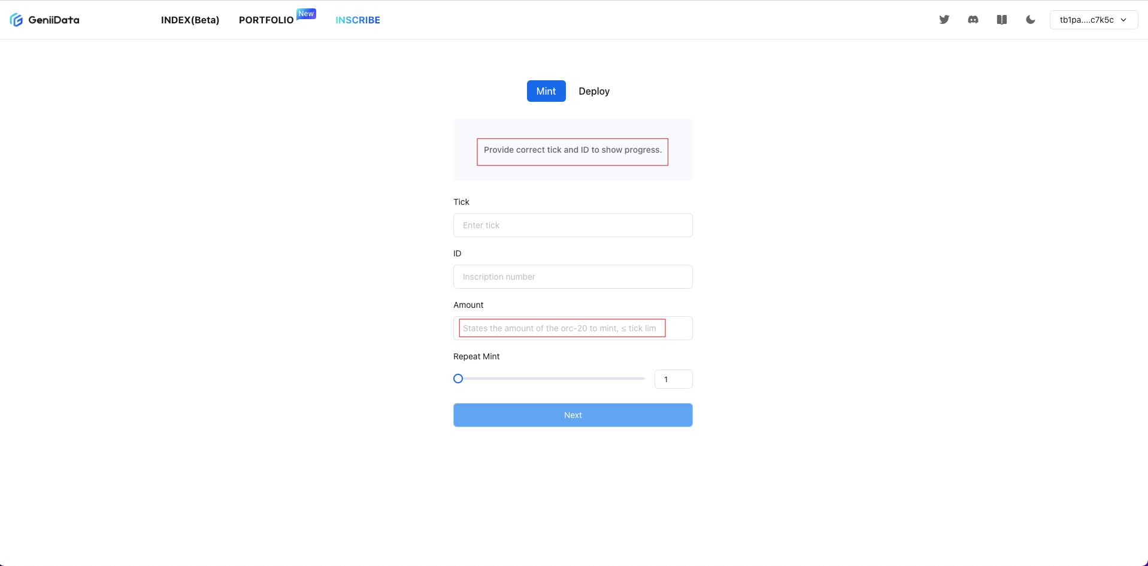Click the GeniiData logo icon
The image size is (1148, 566).
(16, 20)
